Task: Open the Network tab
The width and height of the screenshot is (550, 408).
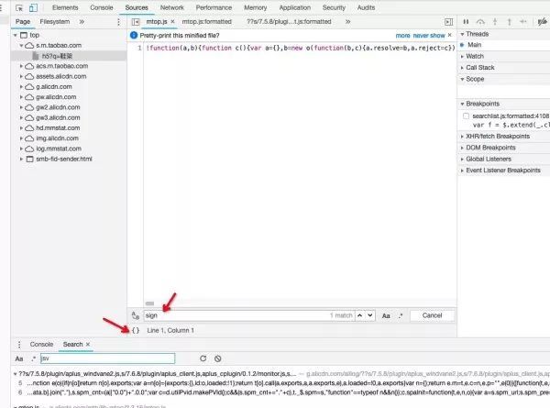Action: 172,7
